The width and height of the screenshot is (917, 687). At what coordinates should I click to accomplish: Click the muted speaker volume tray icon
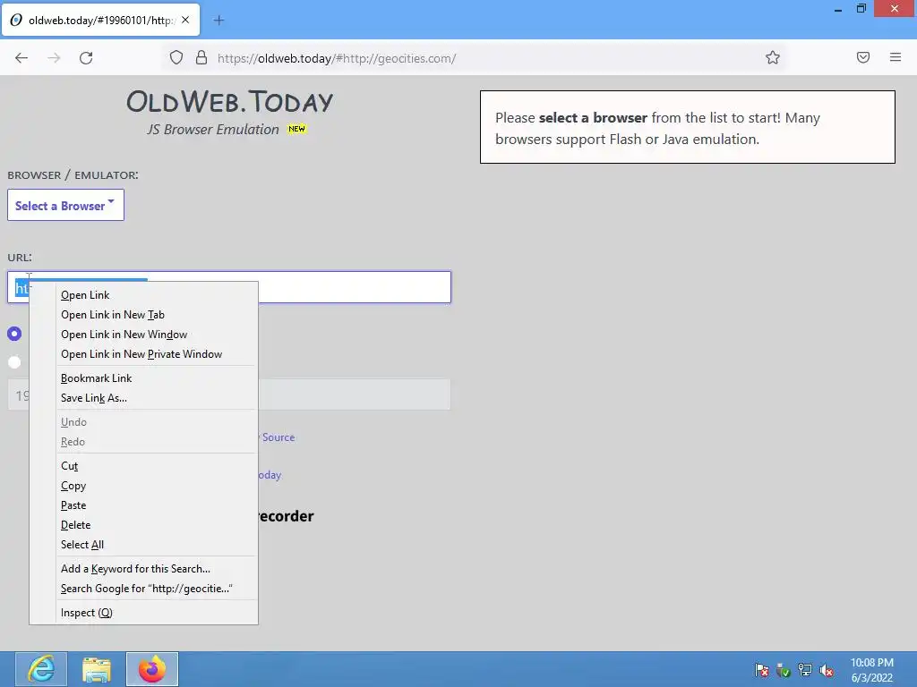(x=827, y=670)
